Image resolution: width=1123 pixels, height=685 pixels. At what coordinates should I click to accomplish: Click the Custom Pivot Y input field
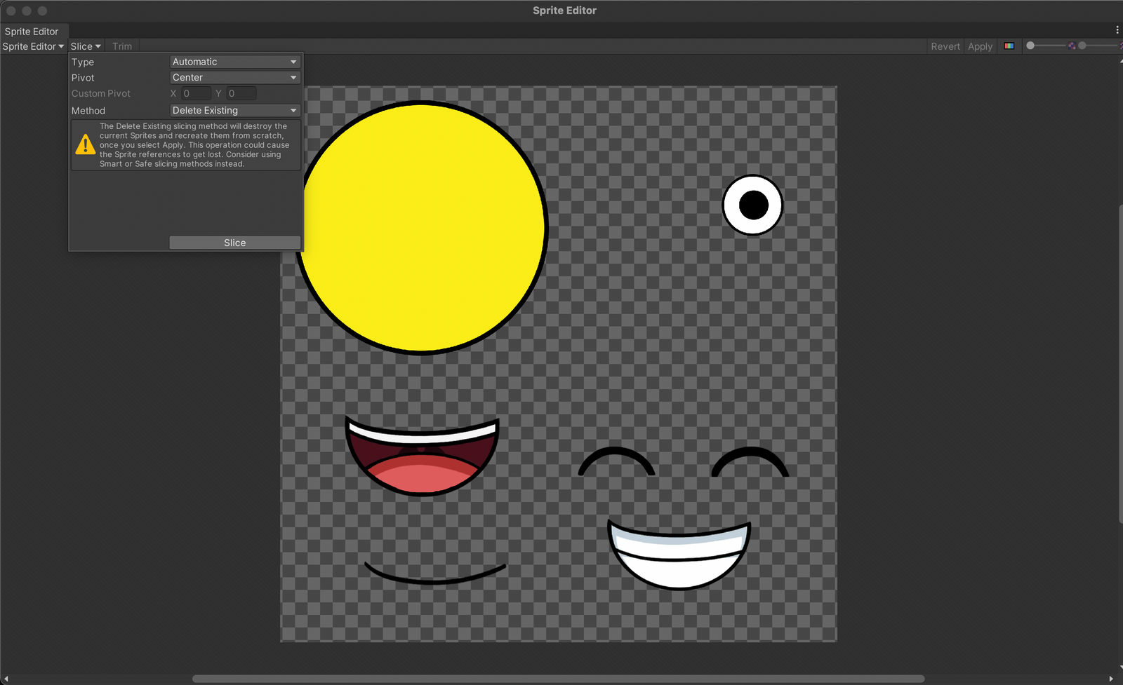(241, 93)
